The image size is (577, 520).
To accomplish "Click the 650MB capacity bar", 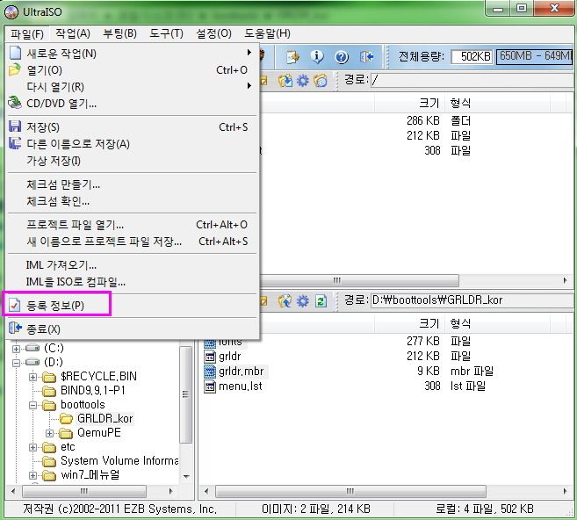I will (534, 56).
